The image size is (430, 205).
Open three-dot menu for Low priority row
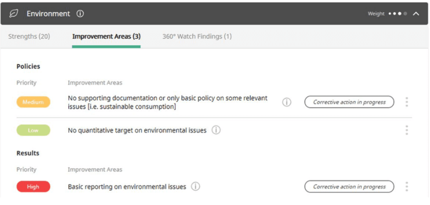point(407,130)
